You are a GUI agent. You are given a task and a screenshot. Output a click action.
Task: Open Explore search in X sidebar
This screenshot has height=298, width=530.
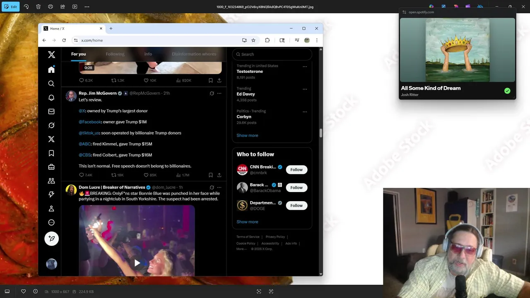pyautogui.click(x=51, y=84)
